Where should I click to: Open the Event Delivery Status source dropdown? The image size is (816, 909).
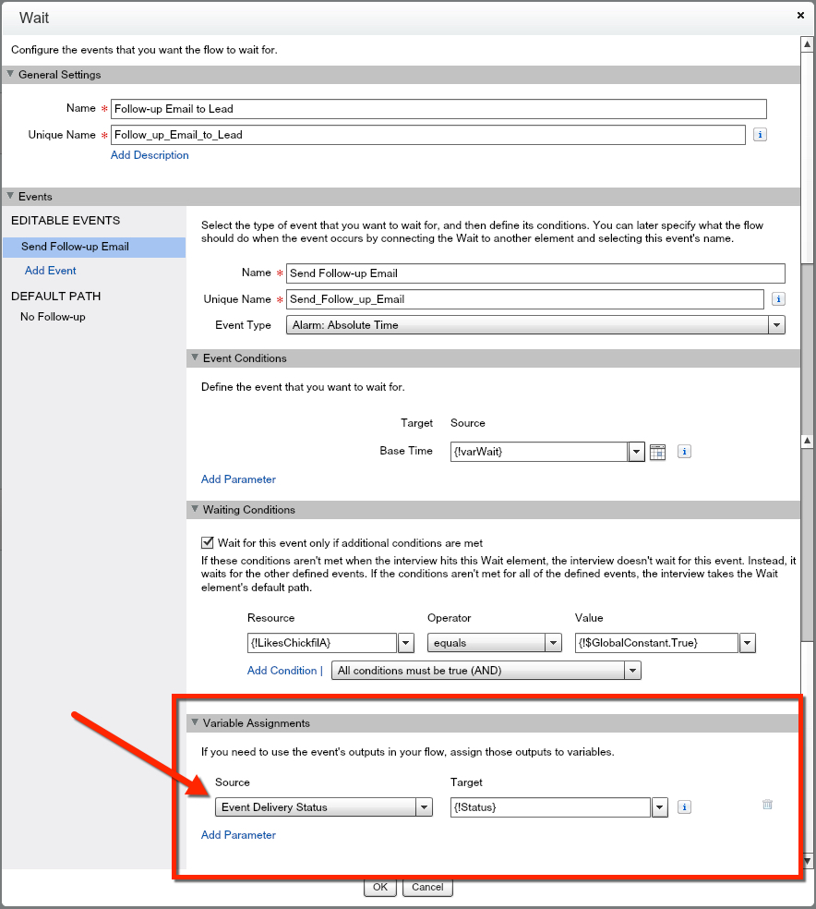(x=424, y=807)
